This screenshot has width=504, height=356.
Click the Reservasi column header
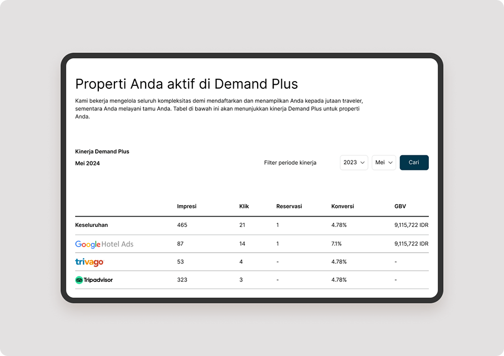pyautogui.click(x=289, y=206)
